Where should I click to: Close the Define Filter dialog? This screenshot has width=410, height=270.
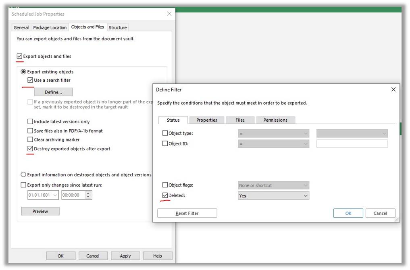click(393, 89)
